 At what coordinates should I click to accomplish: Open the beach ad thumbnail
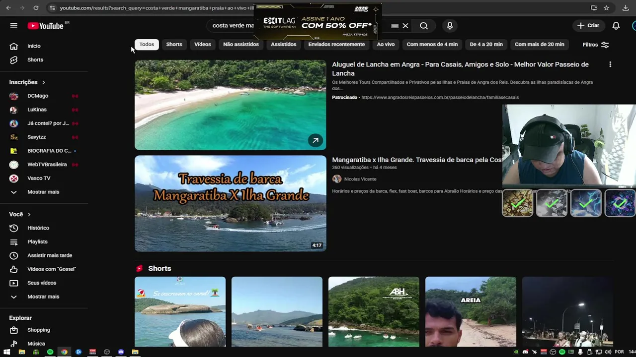[231, 105]
